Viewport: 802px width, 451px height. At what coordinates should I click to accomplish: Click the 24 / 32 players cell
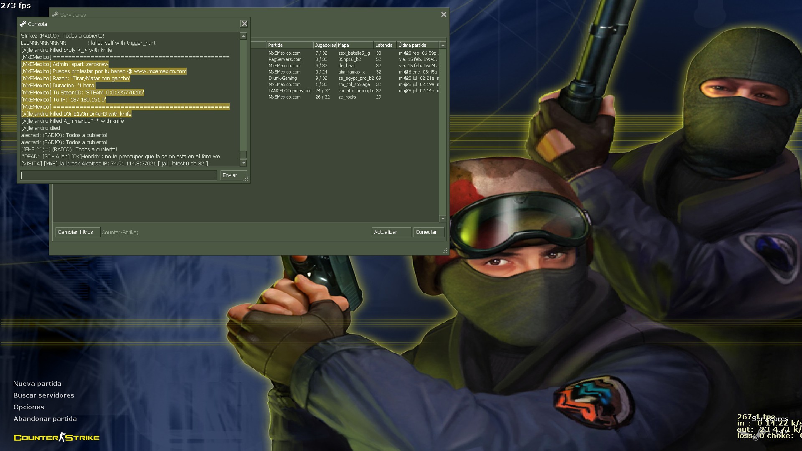tap(322, 91)
